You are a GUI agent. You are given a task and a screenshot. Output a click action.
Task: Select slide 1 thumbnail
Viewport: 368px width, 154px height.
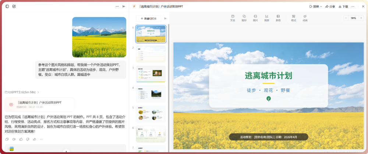click(x=151, y=34)
